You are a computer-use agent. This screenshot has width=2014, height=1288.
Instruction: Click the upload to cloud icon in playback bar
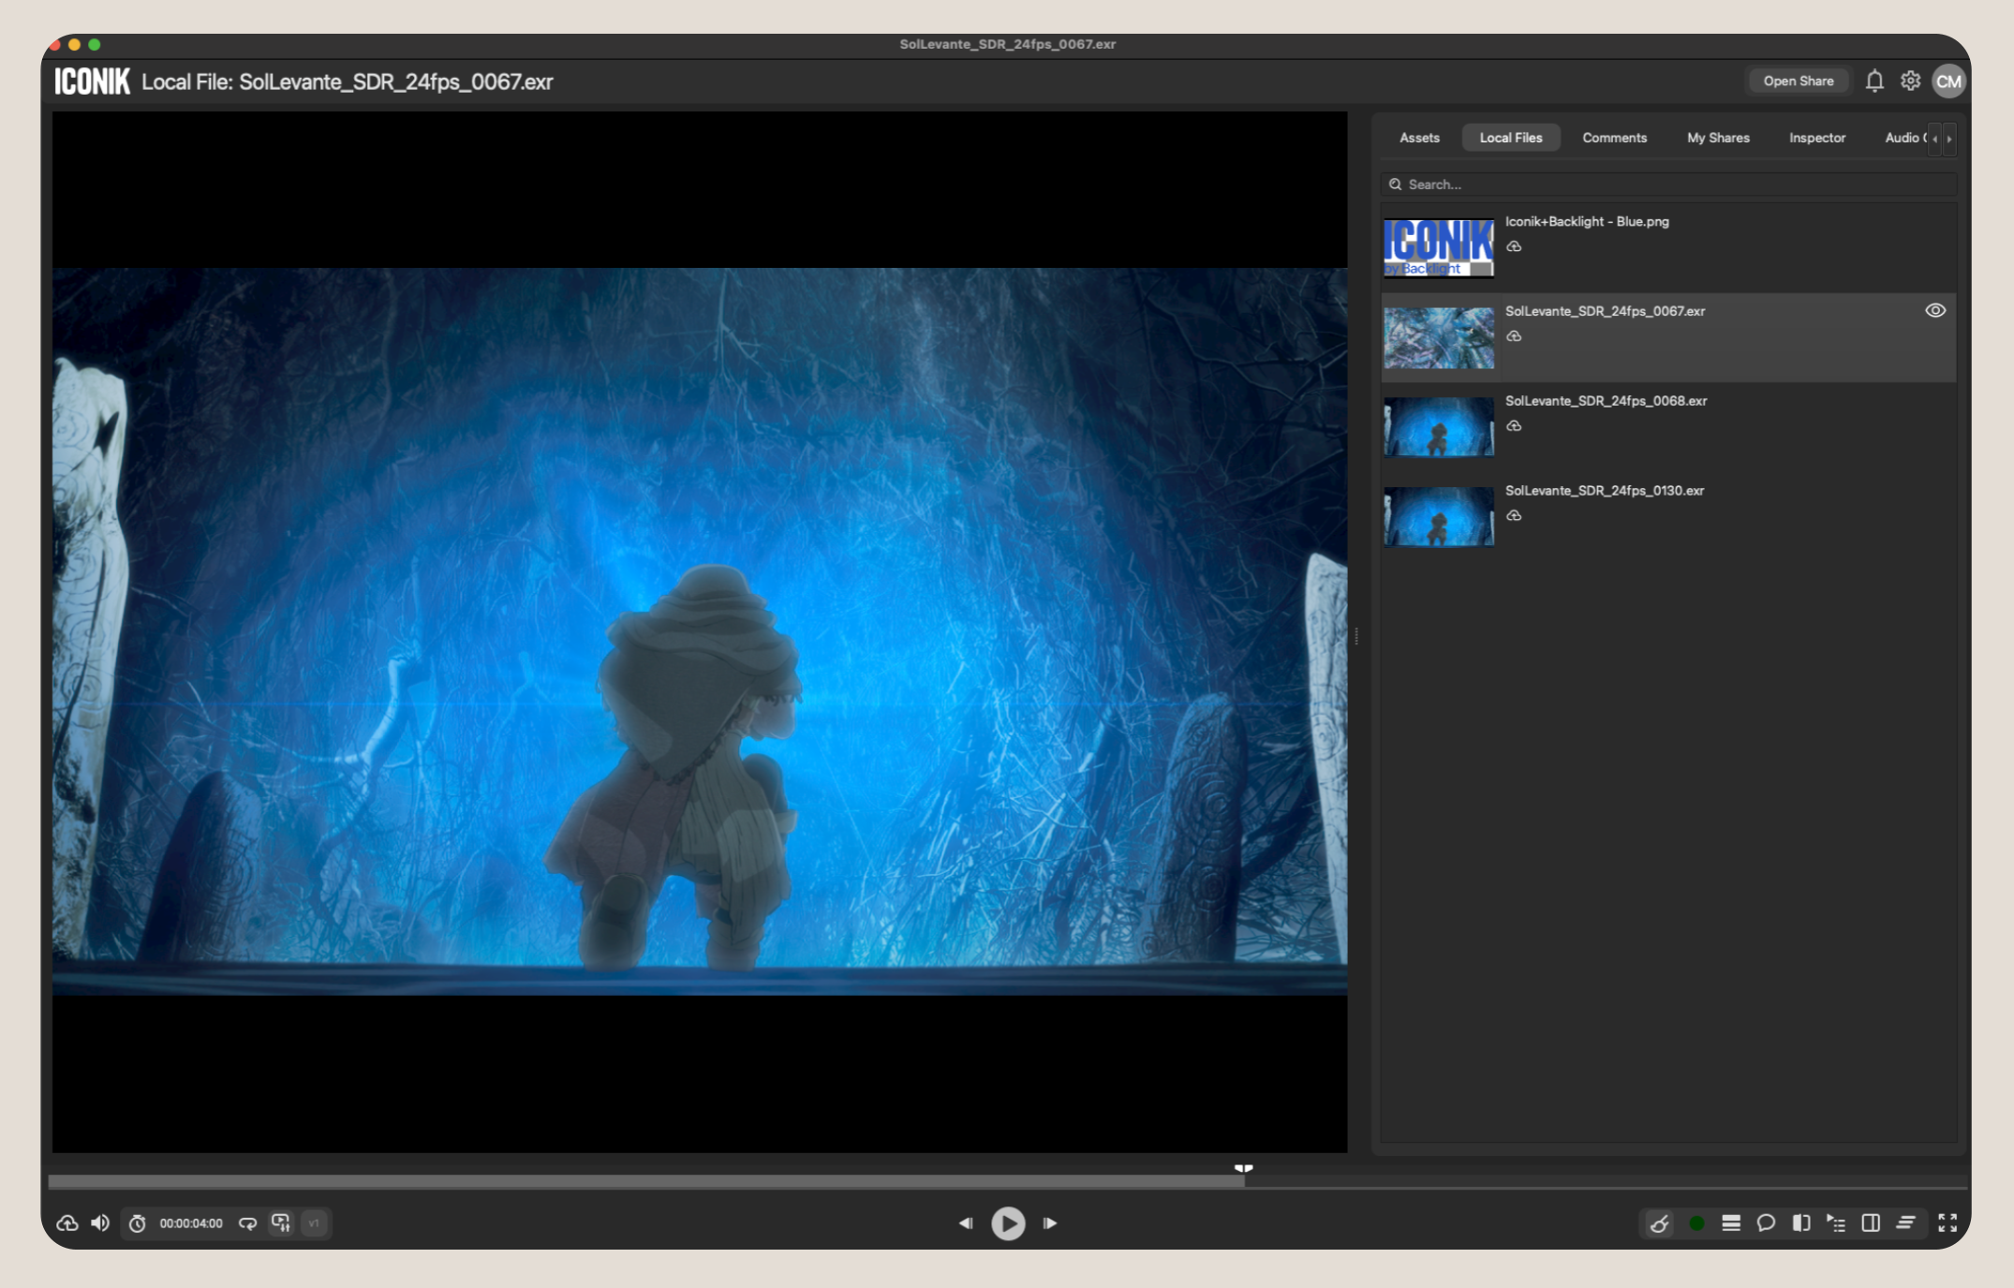[67, 1223]
